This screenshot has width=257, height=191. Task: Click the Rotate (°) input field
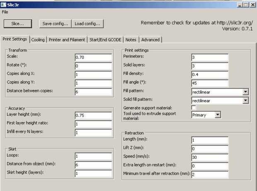[x=93, y=66]
